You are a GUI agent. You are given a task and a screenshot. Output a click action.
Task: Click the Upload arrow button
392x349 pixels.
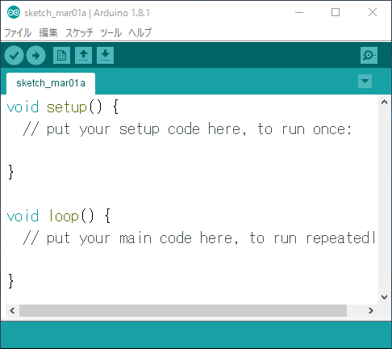[35, 56]
